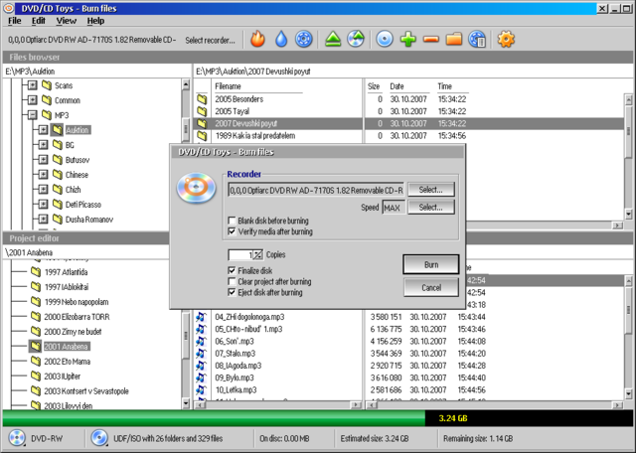Viewport: 636px width, 453px height.
Task: Click Select recorder... in toolbar
Action: tap(210, 40)
